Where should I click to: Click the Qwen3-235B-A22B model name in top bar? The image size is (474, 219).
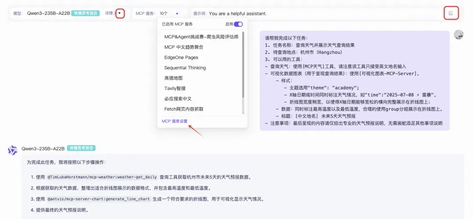point(49,13)
